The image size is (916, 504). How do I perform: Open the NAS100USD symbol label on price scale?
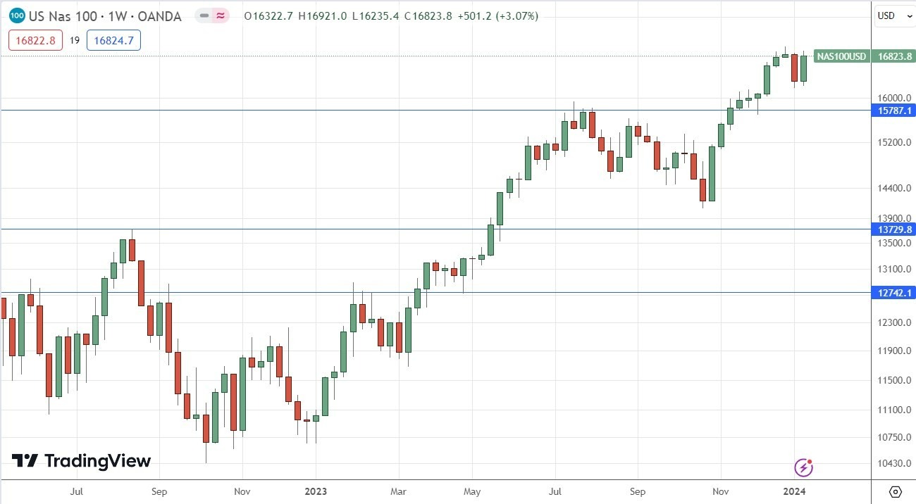[x=841, y=57]
